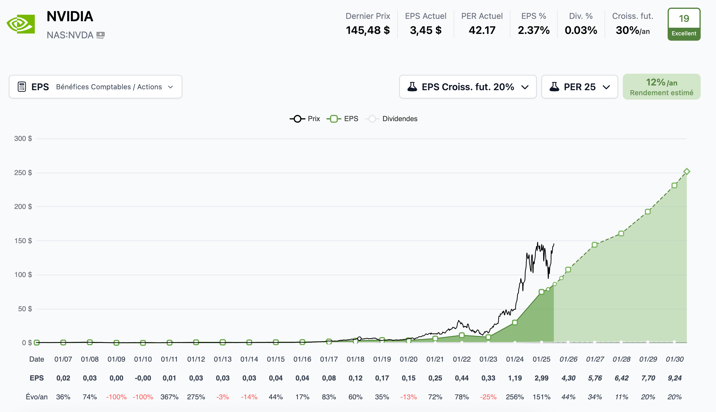Screen dimensions: 716x412
Task: Click the 12%/an Rendement estimé button
Action: pos(661,87)
